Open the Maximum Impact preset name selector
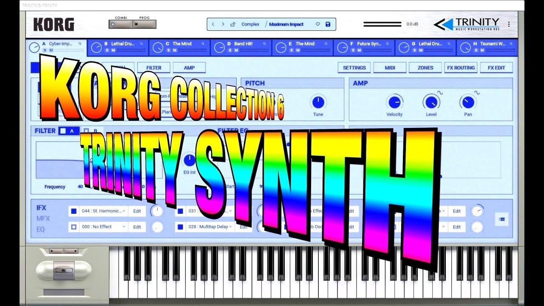 tap(286, 24)
